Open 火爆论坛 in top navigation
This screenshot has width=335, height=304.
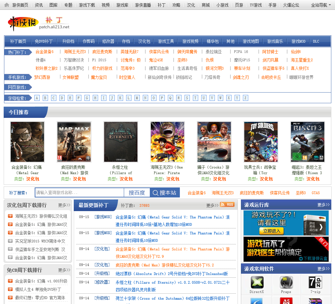291,5
